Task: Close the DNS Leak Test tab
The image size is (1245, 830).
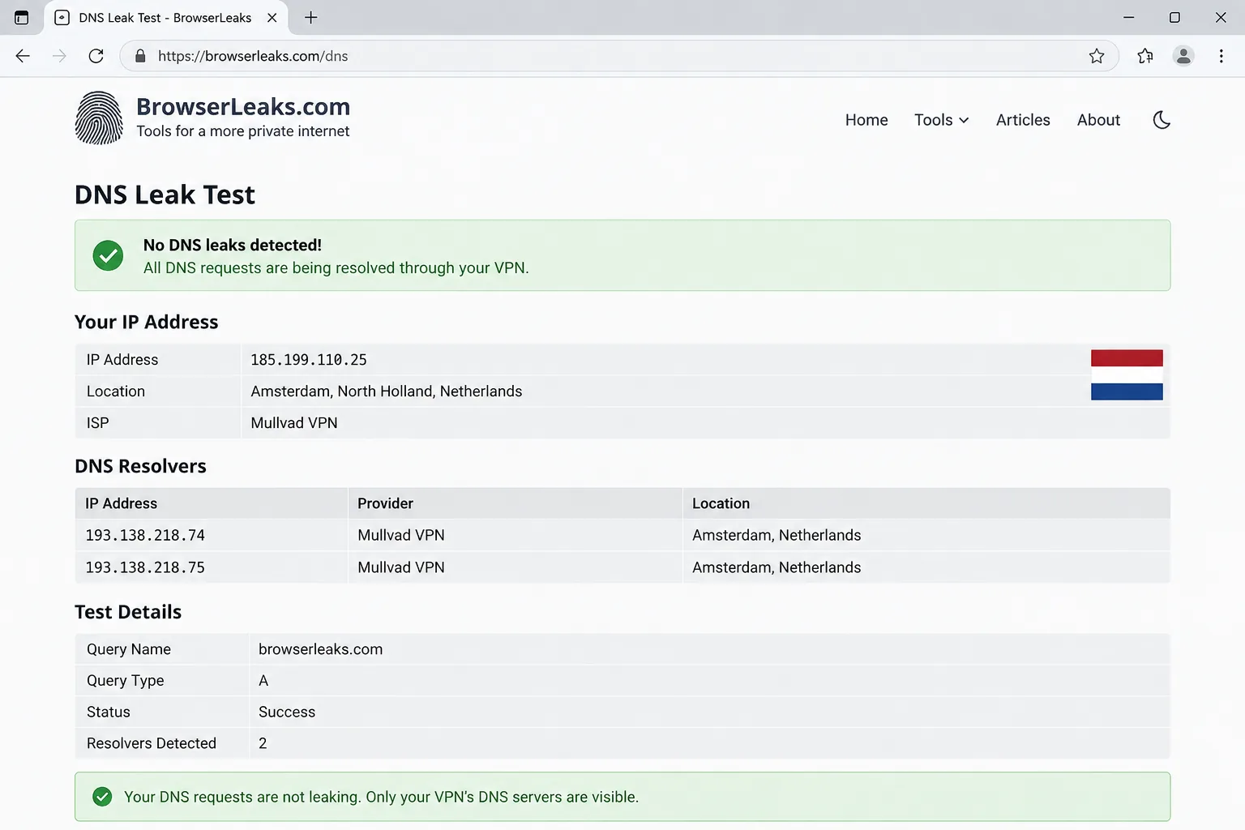Action: (x=272, y=17)
